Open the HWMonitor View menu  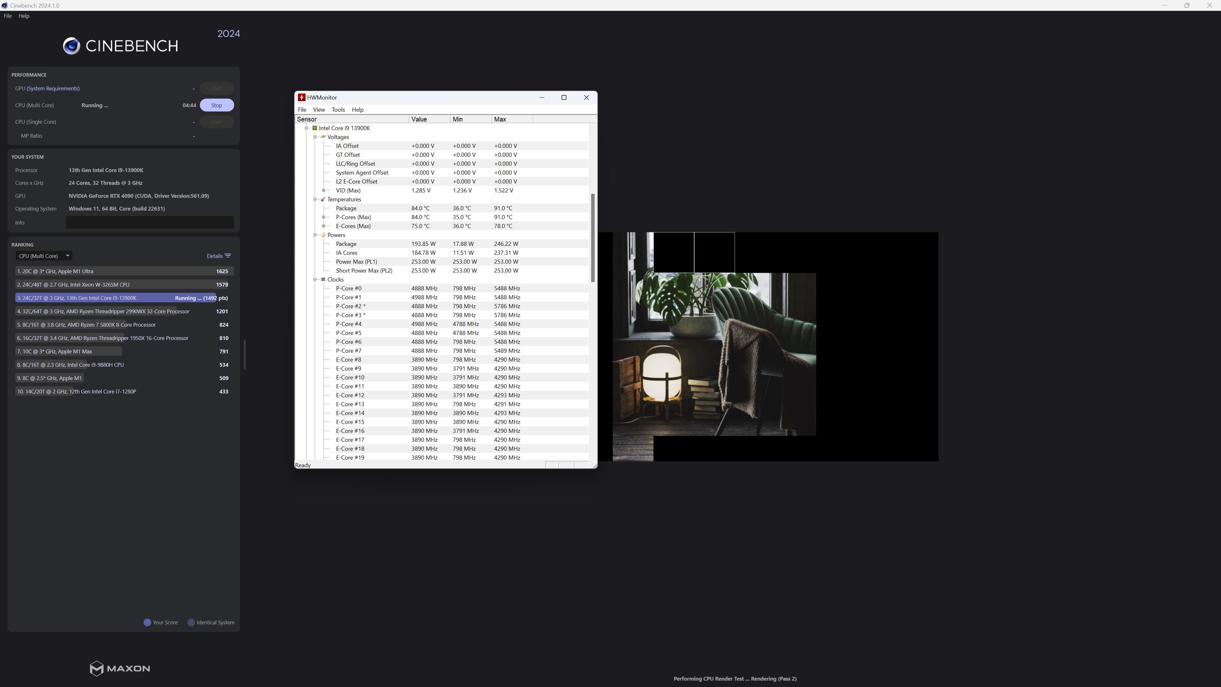[319, 110]
